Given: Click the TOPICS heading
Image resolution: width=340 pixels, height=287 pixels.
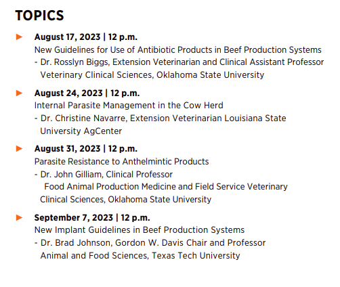Looking at the screenshot, I should [x=39, y=16].
